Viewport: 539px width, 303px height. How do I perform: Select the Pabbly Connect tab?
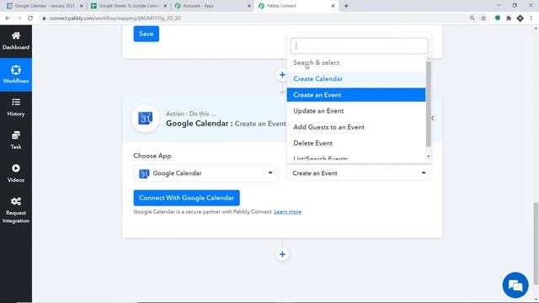(296, 6)
